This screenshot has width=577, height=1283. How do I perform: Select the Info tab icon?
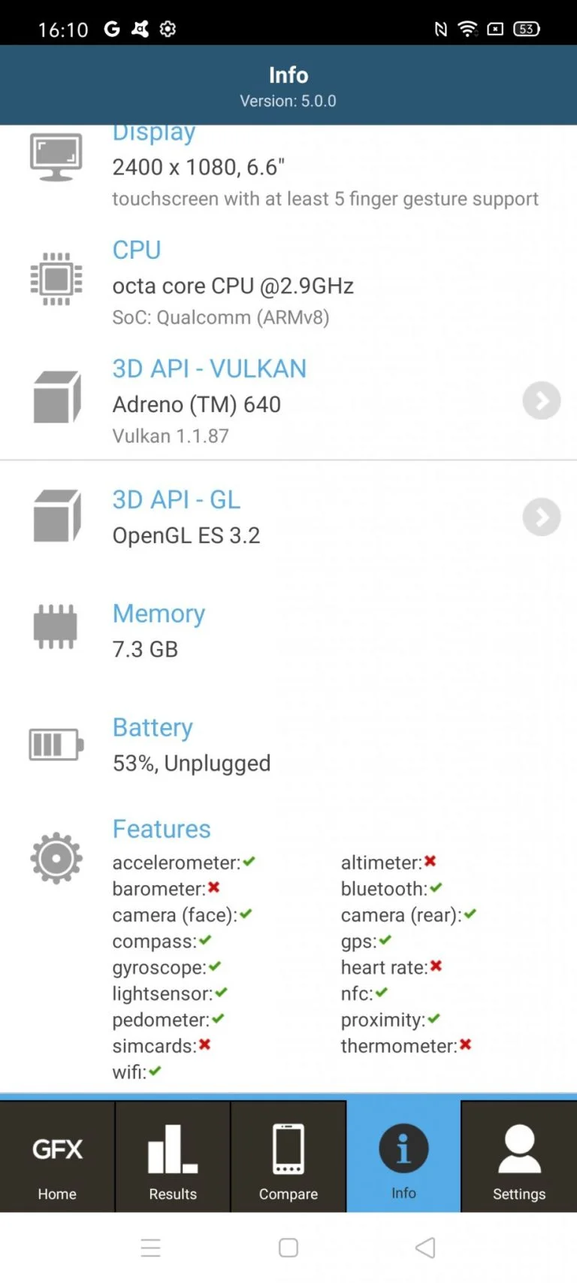[403, 1147]
